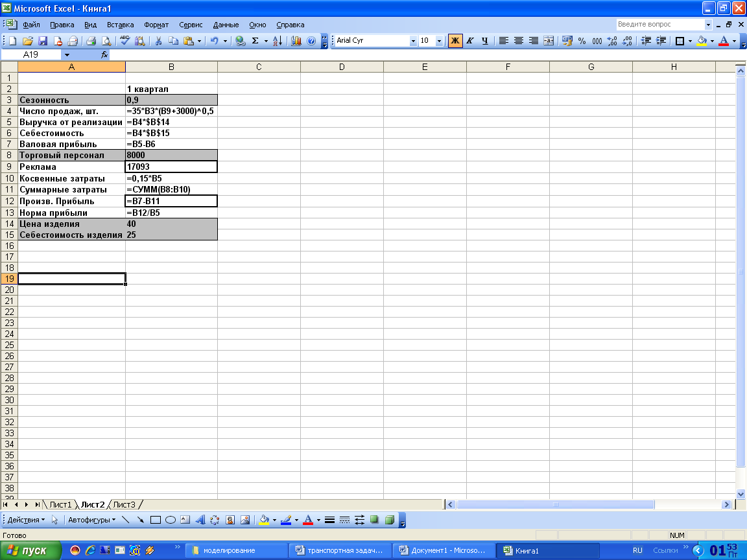Click the AutoSum sigma icon
The width and height of the screenshot is (747, 560).
click(x=255, y=41)
